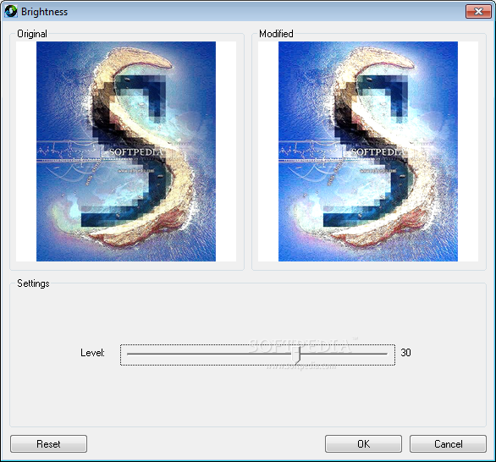This screenshot has width=496, height=462.
Task: Click the Original group label
Action: tap(32, 34)
